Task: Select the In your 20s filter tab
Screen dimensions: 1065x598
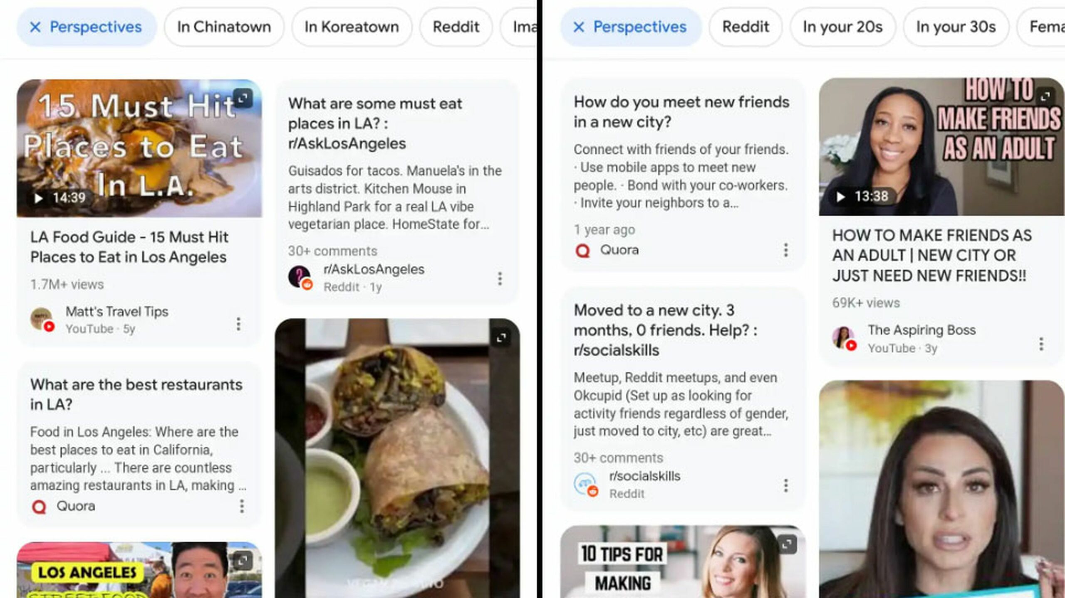Action: point(842,26)
